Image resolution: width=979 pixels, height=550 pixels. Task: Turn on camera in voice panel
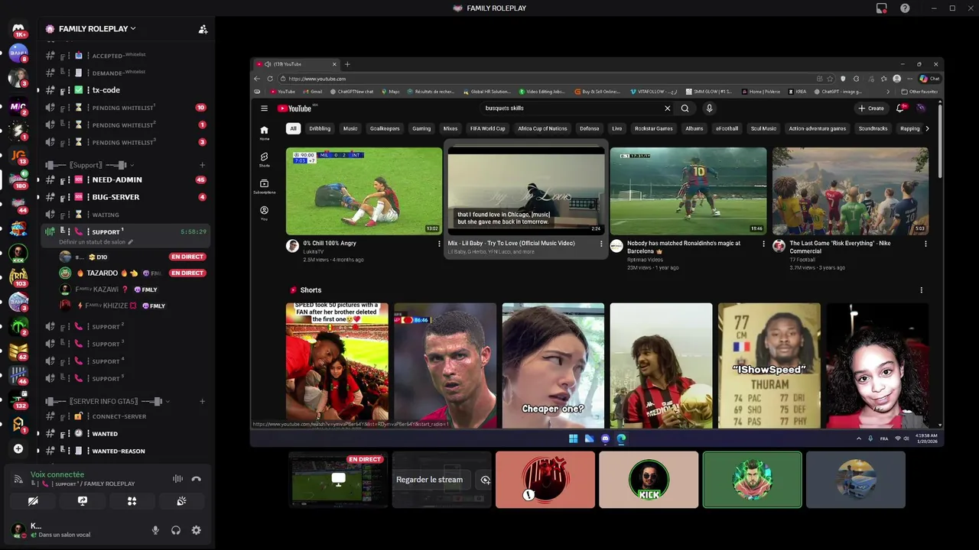click(33, 501)
